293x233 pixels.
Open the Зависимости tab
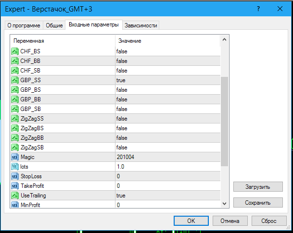click(x=140, y=25)
